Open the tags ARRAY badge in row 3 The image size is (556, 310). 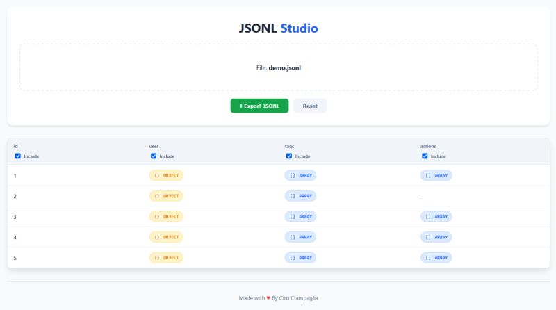[x=300, y=216]
